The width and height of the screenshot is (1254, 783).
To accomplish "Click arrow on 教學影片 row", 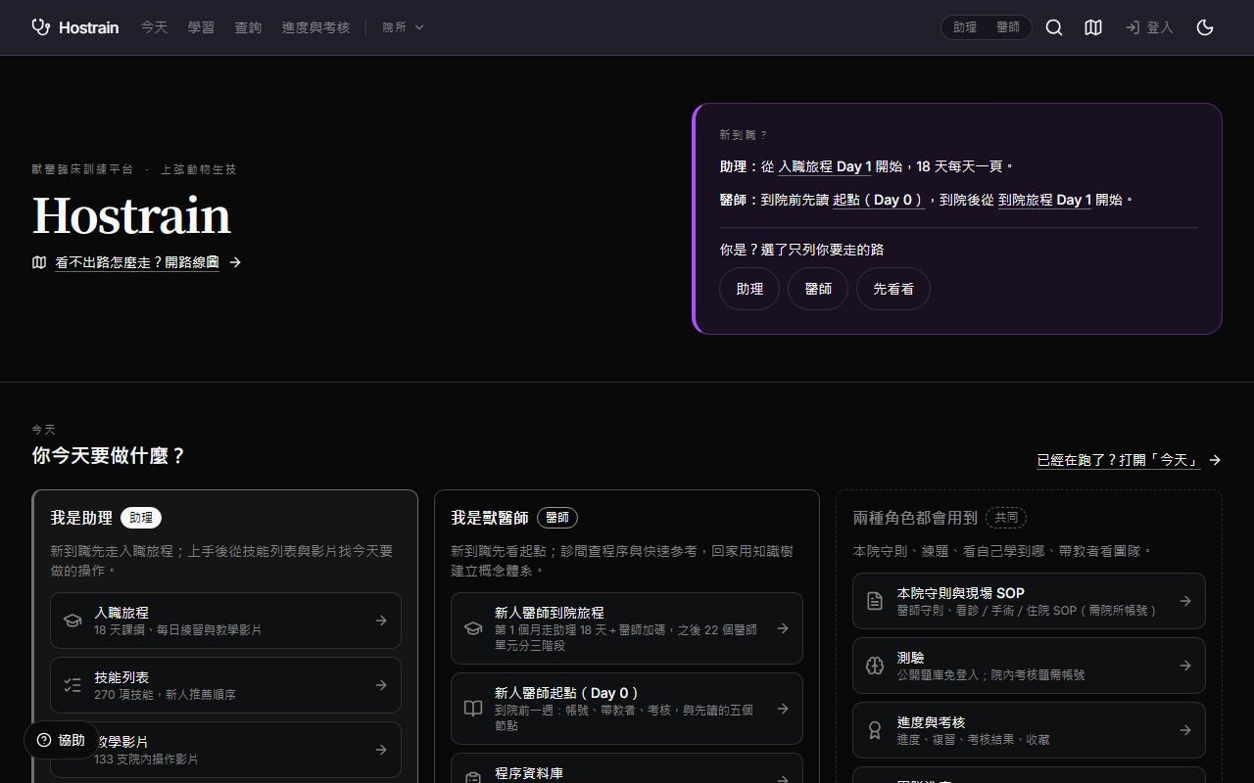I will (x=381, y=750).
